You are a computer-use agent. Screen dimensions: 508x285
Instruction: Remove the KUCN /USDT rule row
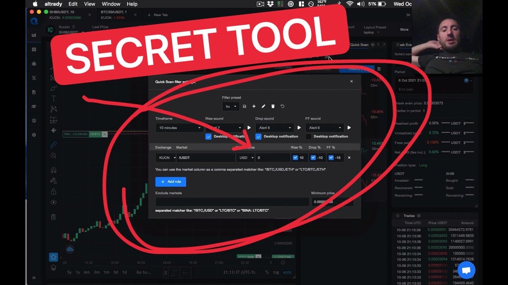[x=349, y=158]
